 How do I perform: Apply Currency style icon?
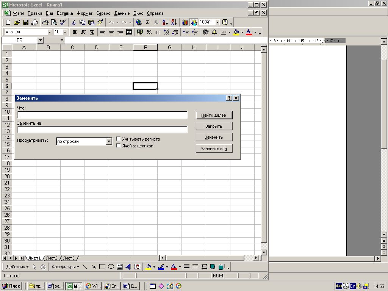pos(140,32)
